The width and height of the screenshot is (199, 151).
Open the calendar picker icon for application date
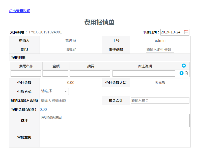pyautogui.click(x=186, y=32)
